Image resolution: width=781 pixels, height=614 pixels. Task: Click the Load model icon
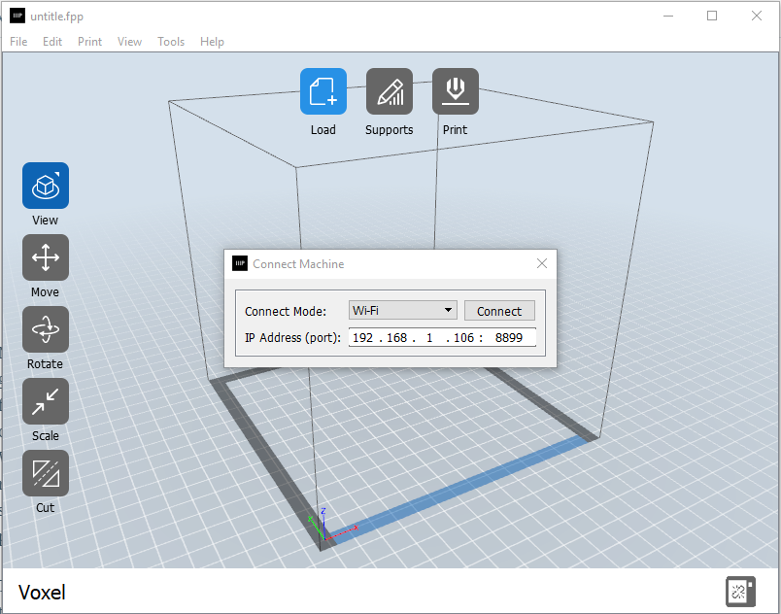point(323,92)
